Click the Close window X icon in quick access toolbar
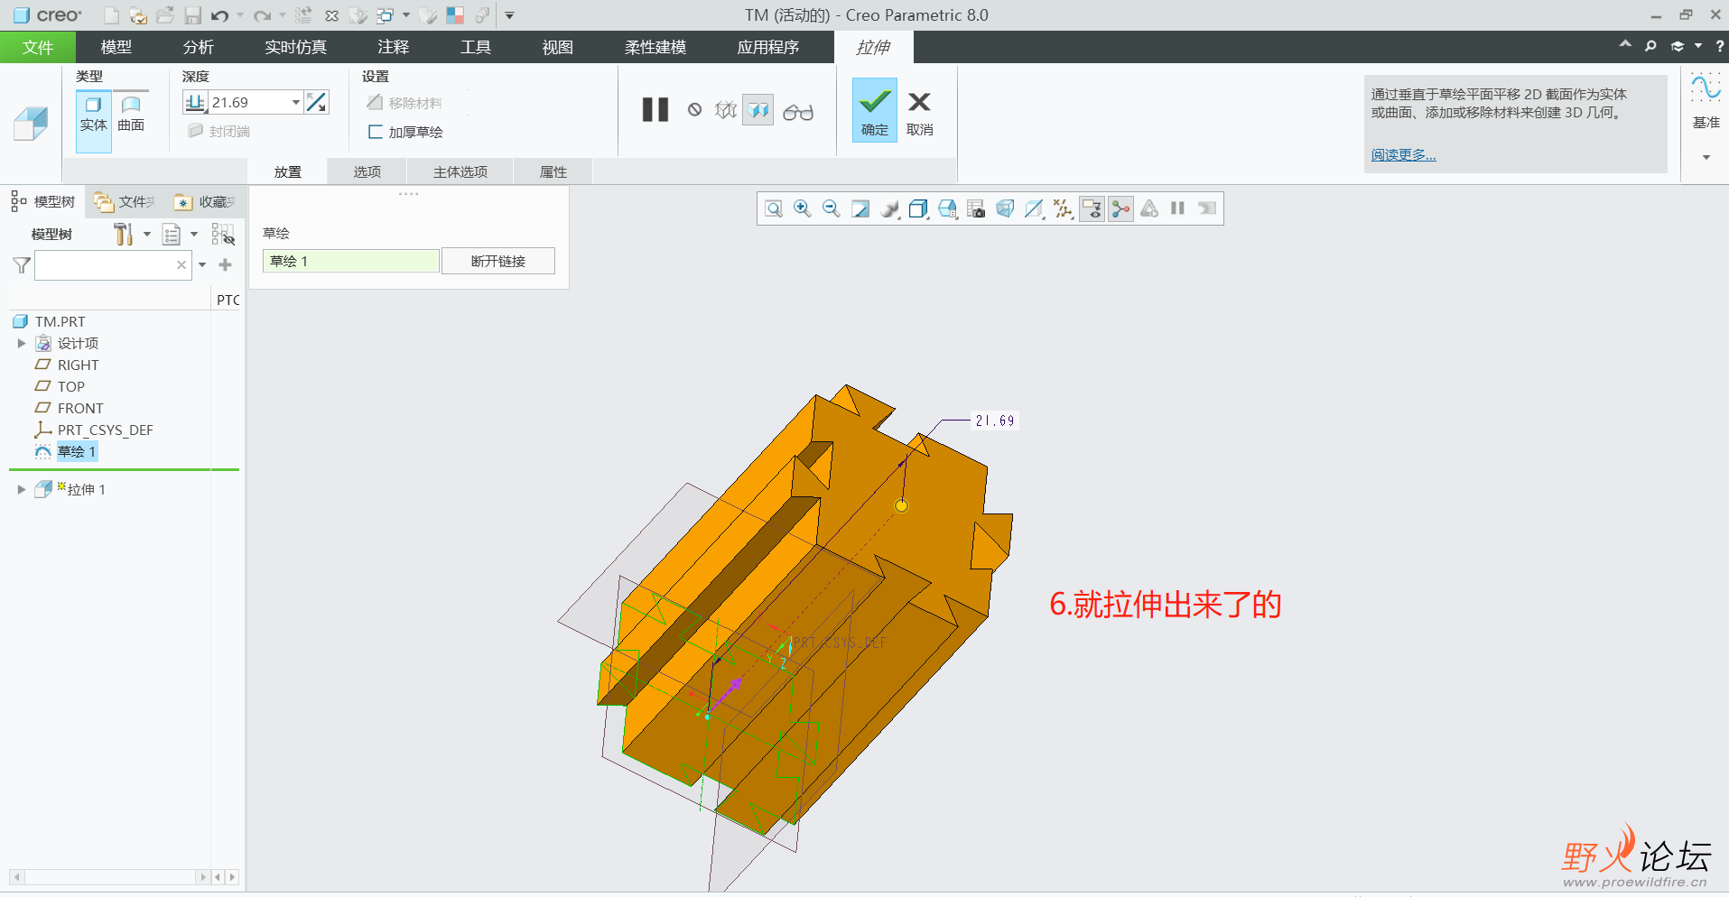This screenshot has height=897, width=1729. [x=331, y=15]
